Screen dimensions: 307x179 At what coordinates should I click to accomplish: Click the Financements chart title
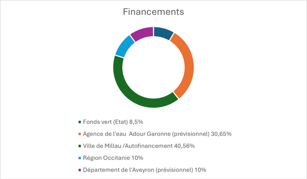[153, 12]
